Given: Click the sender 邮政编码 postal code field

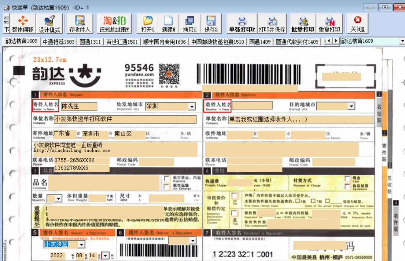Looking at the screenshot, I should tap(157, 162).
